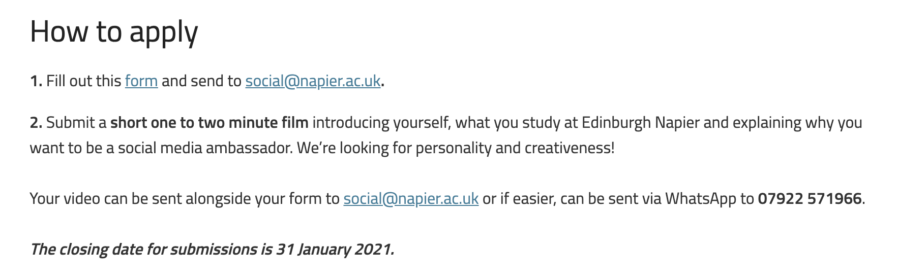Viewport: 897px width, 280px height.
Task: Click the "We're looking for" sentence start
Action: click(354, 148)
